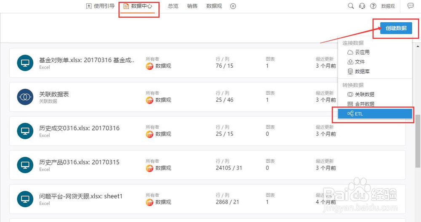
Task: Click ETL in the dropdown
Action: [x=359, y=114]
